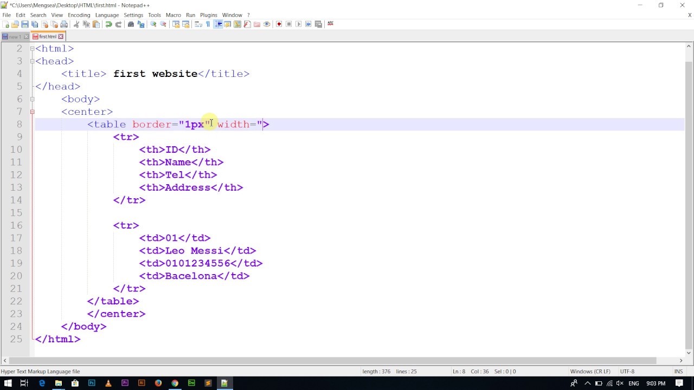Screen dimensions: 694x390
Task: Zoom in using magnifier icon
Action: (153, 24)
